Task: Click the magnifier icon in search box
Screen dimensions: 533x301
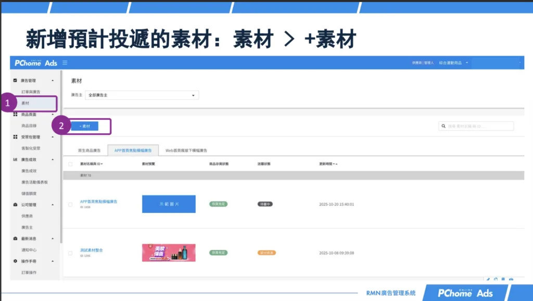Action: tap(443, 126)
